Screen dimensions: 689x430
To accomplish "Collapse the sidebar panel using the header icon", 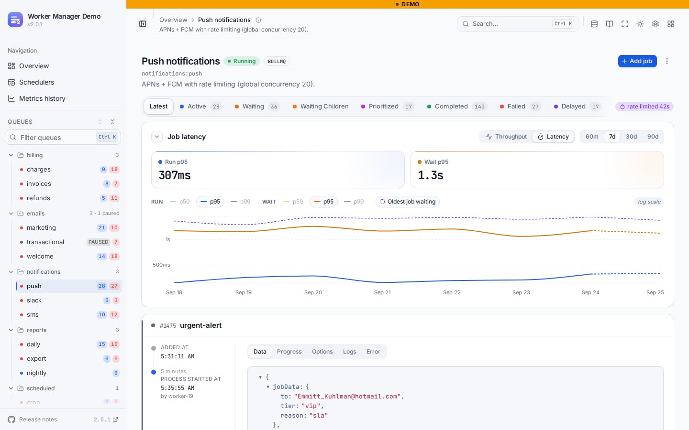I will click(x=143, y=24).
